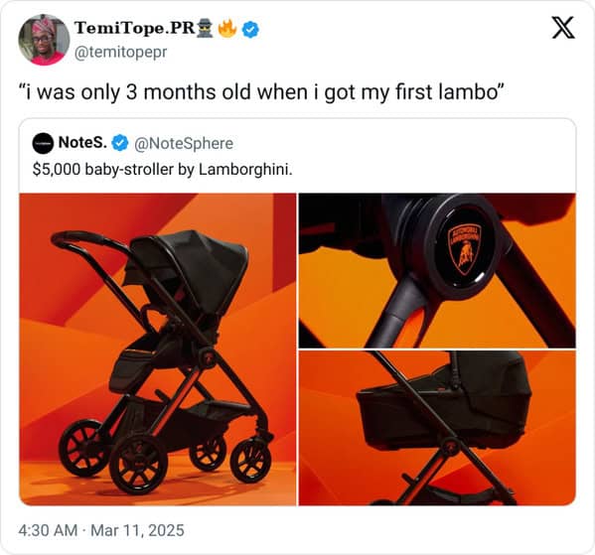The image size is (595, 555).
Task: Open the @temitopepr handle link
Action: [120, 52]
